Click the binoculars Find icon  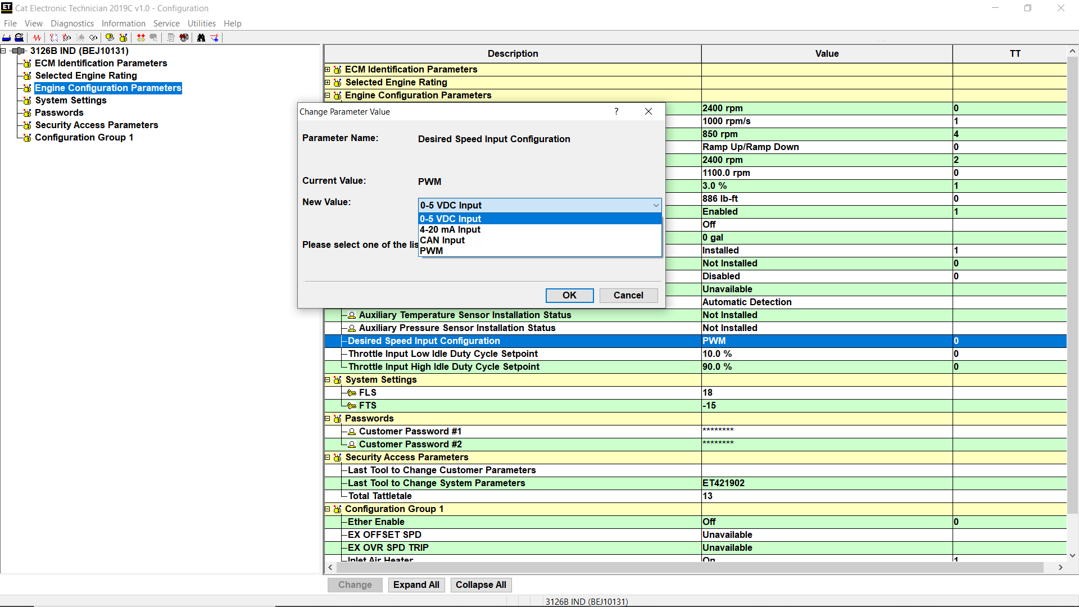(201, 38)
